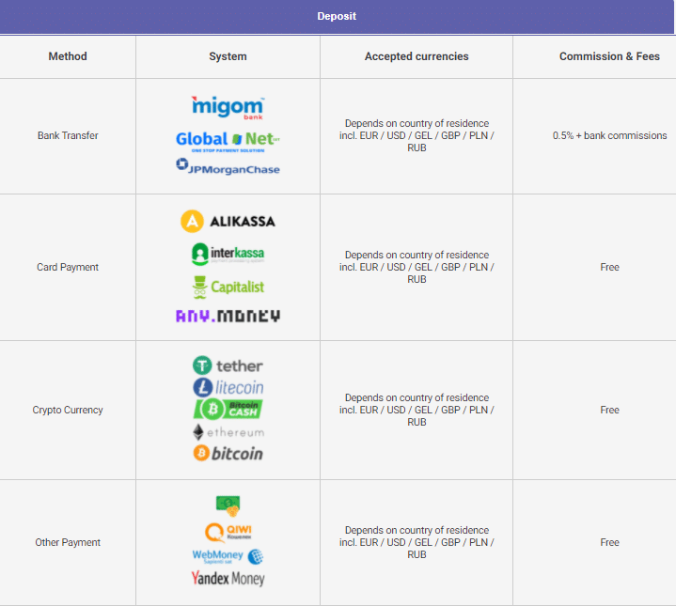Image resolution: width=676 pixels, height=606 pixels.
Task: Choose the QIWI wallet logo
Action: click(228, 533)
